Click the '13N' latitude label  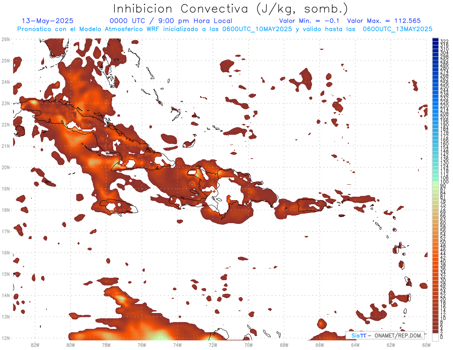pyautogui.click(x=5, y=316)
